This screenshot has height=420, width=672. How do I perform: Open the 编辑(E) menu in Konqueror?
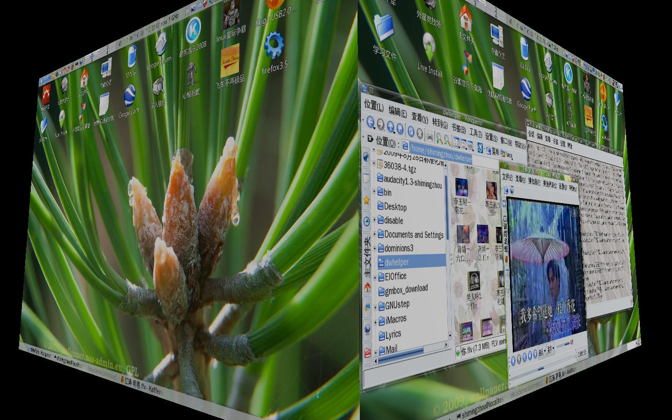398,112
